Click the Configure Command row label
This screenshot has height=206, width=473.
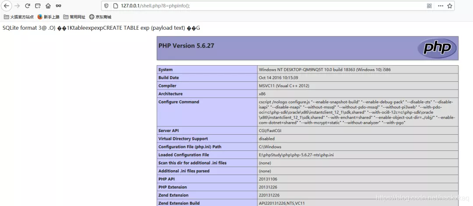tap(179, 102)
